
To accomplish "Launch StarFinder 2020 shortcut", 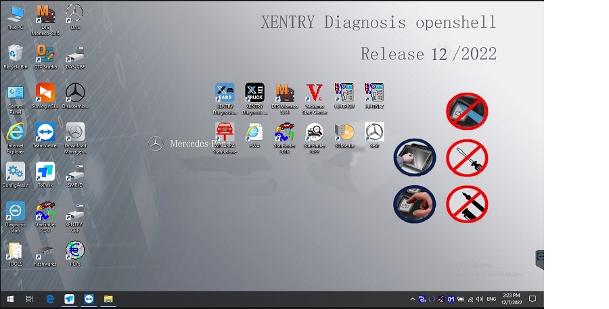I will [x=45, y=218].
